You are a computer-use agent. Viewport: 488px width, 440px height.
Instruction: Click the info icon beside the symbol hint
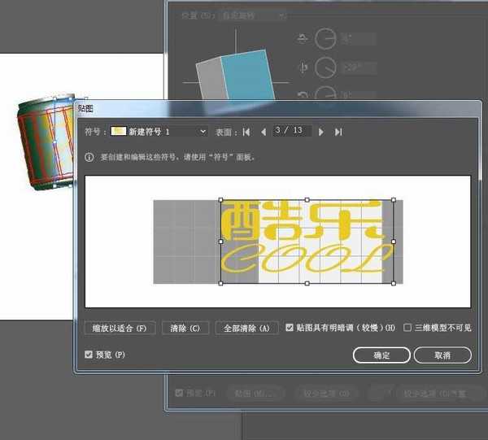coord(89,157)
